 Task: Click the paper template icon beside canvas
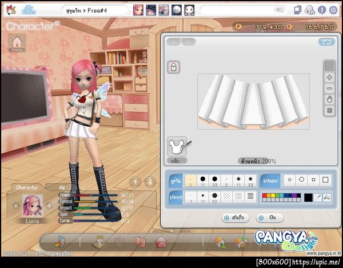pyautogui.click(x=174, y=67)
